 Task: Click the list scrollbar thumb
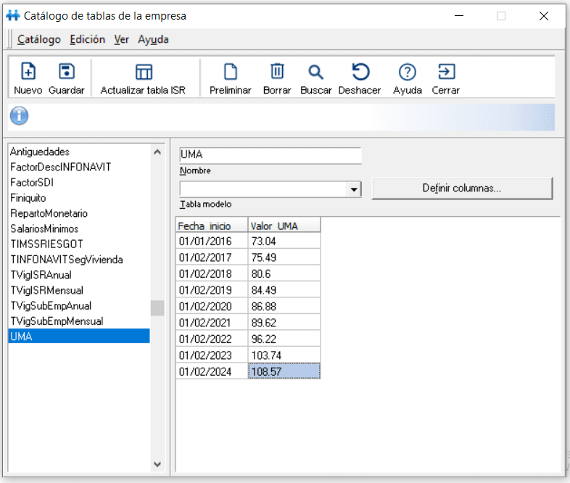[x=157, y=308]
